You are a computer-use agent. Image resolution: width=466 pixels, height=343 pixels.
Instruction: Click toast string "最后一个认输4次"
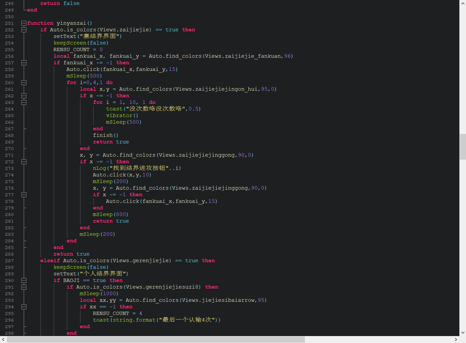(x=187, y=320)
